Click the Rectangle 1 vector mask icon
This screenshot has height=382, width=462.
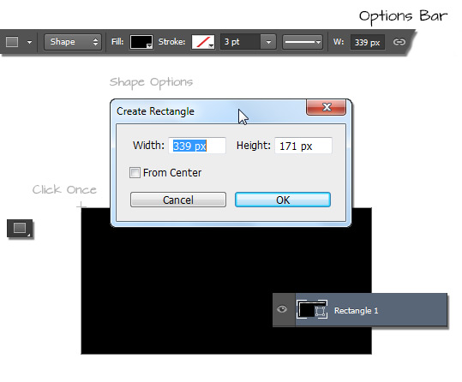[320, 311]
